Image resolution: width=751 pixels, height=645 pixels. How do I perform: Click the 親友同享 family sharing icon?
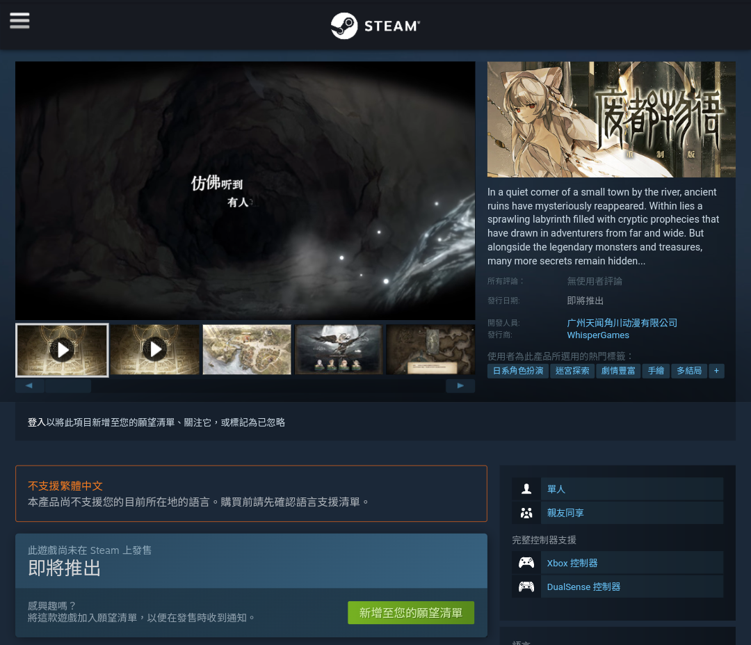pos(526,513)
